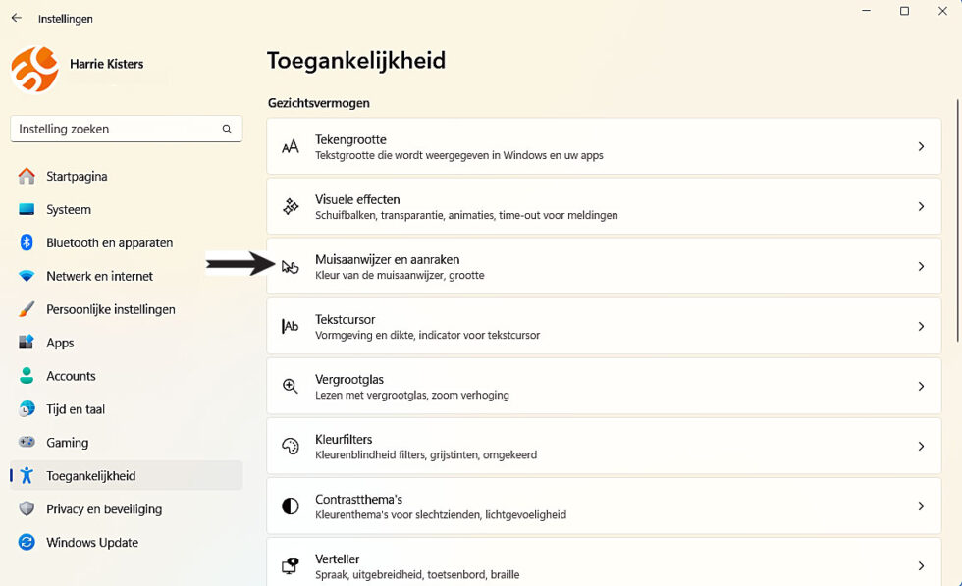Open Muisaanwijzer en aanraken via its chevron
Image resolution: width=962 pixels, height=586 pixels.
921,266
